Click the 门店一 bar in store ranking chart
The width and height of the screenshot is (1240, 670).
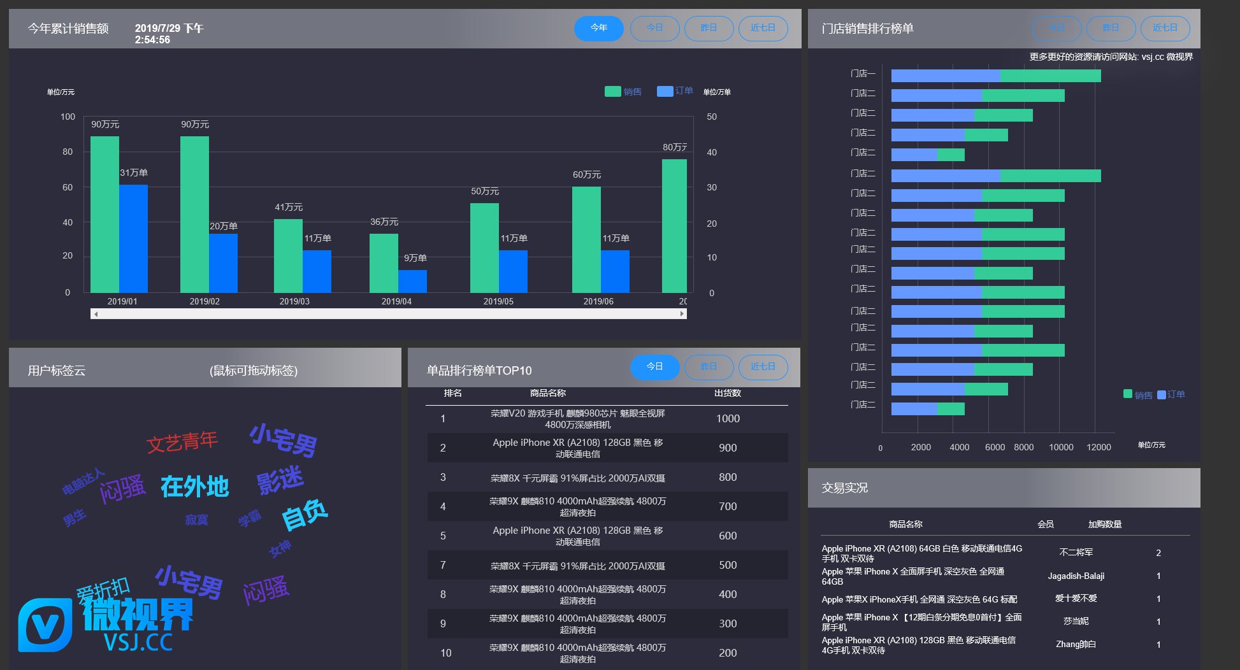pyautogui.click(x=995, y=76)
